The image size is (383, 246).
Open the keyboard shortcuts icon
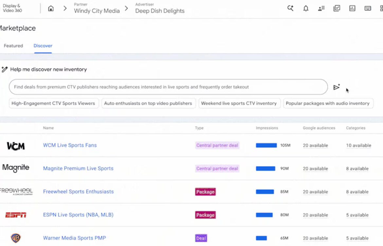coord(368,9)
